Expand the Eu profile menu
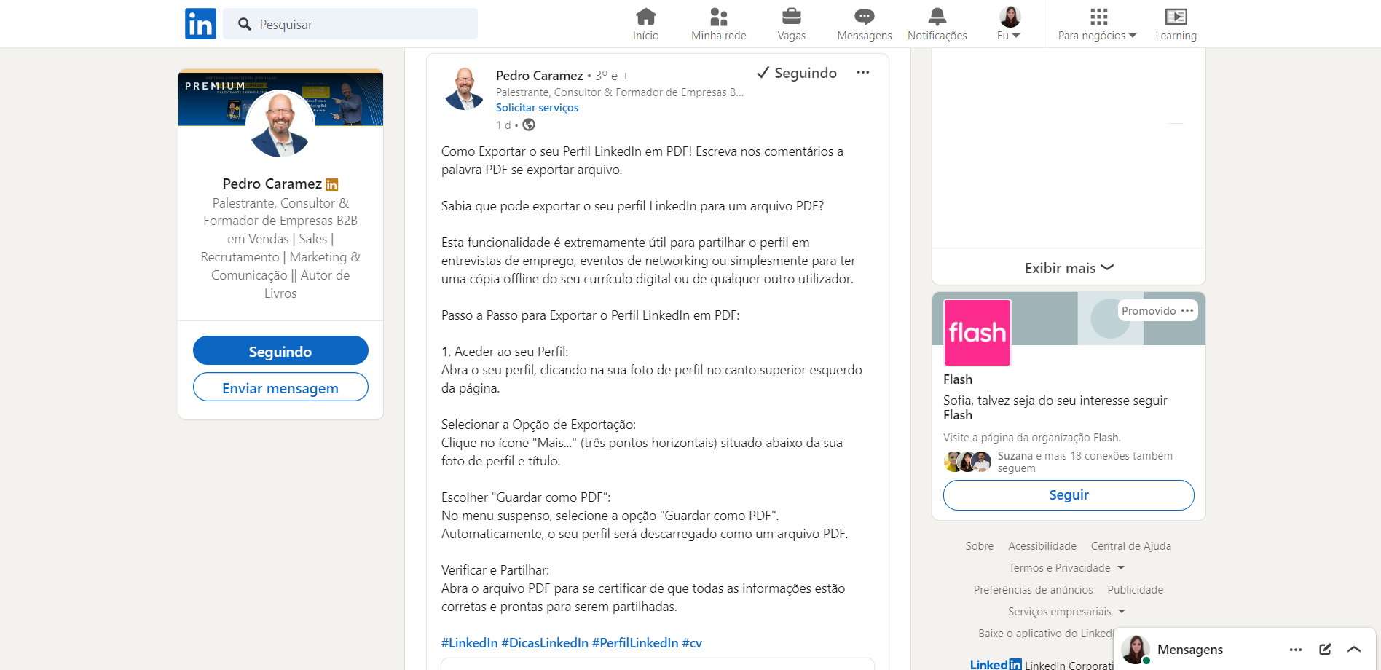The width and height of the screenshot is (1381, 670). 1009,24
